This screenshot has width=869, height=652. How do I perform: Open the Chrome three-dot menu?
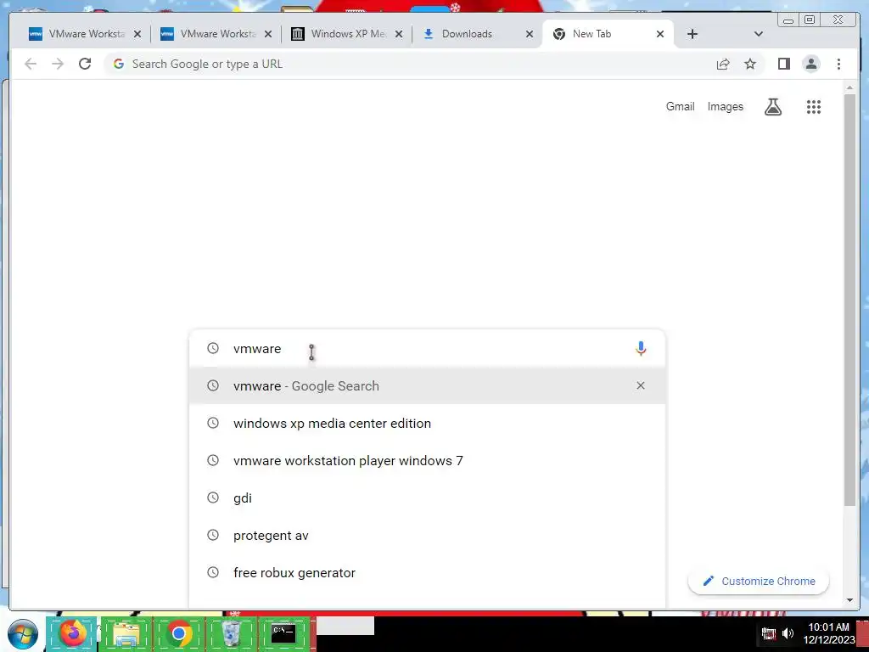(838, 64)
